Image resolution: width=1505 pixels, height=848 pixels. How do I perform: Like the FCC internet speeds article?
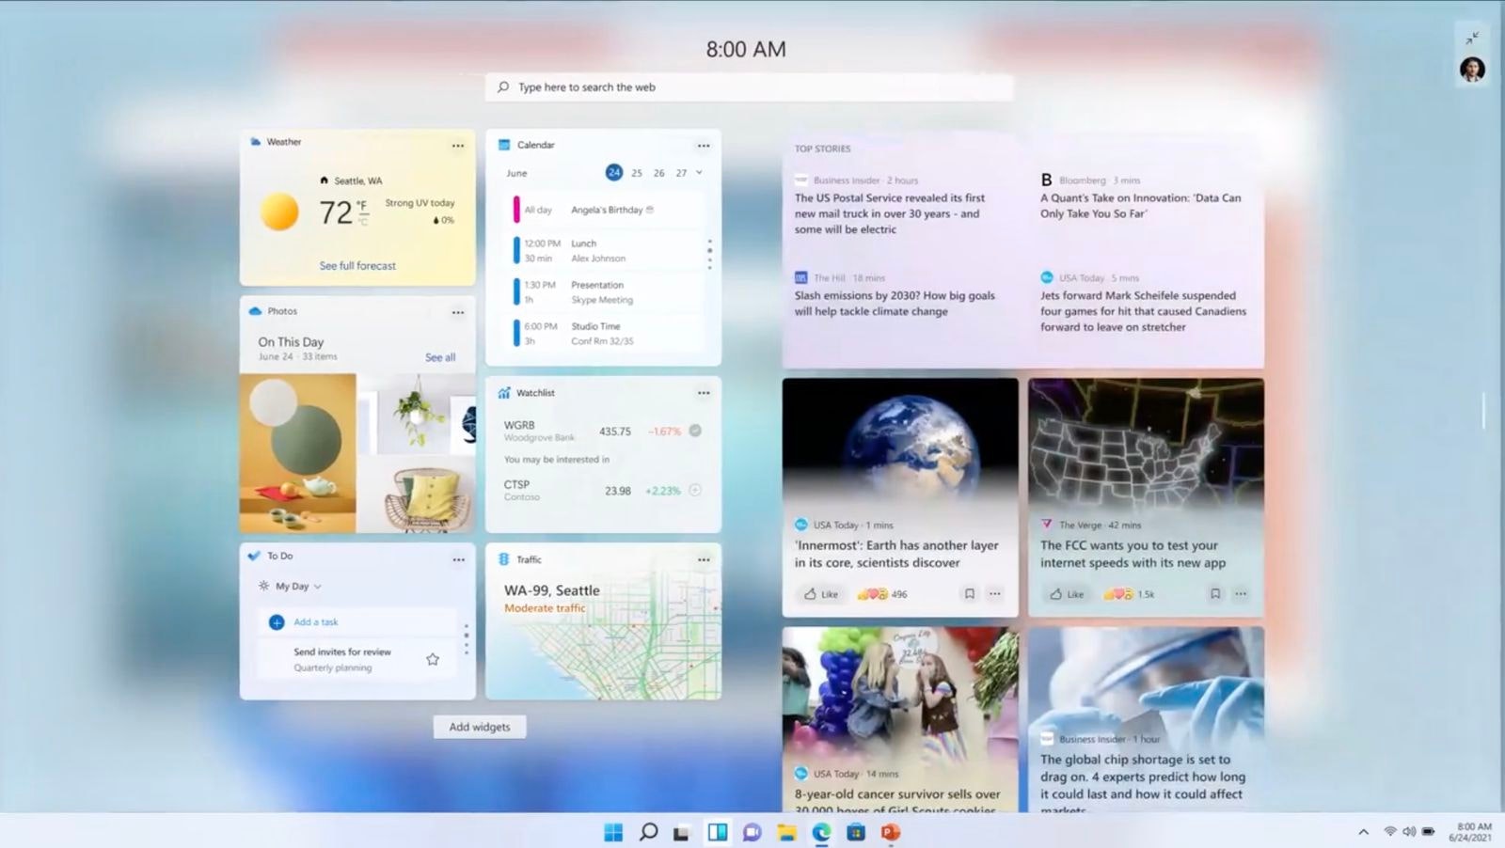(x=1066, y=593)
